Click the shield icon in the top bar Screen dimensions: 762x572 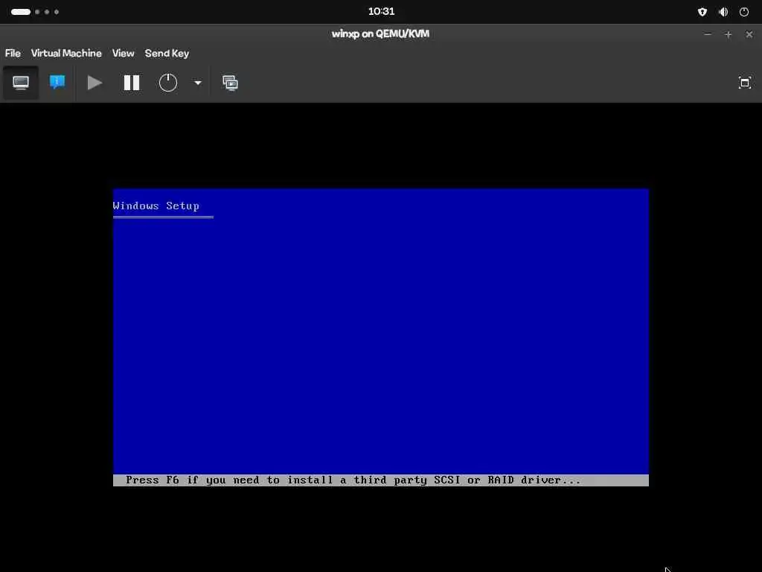point(702,12)
